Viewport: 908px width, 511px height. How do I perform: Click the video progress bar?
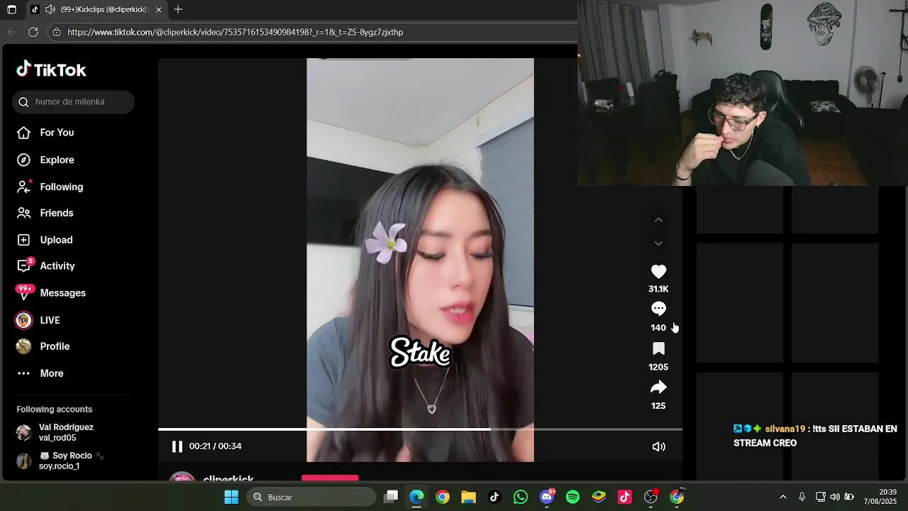point(420,429)
